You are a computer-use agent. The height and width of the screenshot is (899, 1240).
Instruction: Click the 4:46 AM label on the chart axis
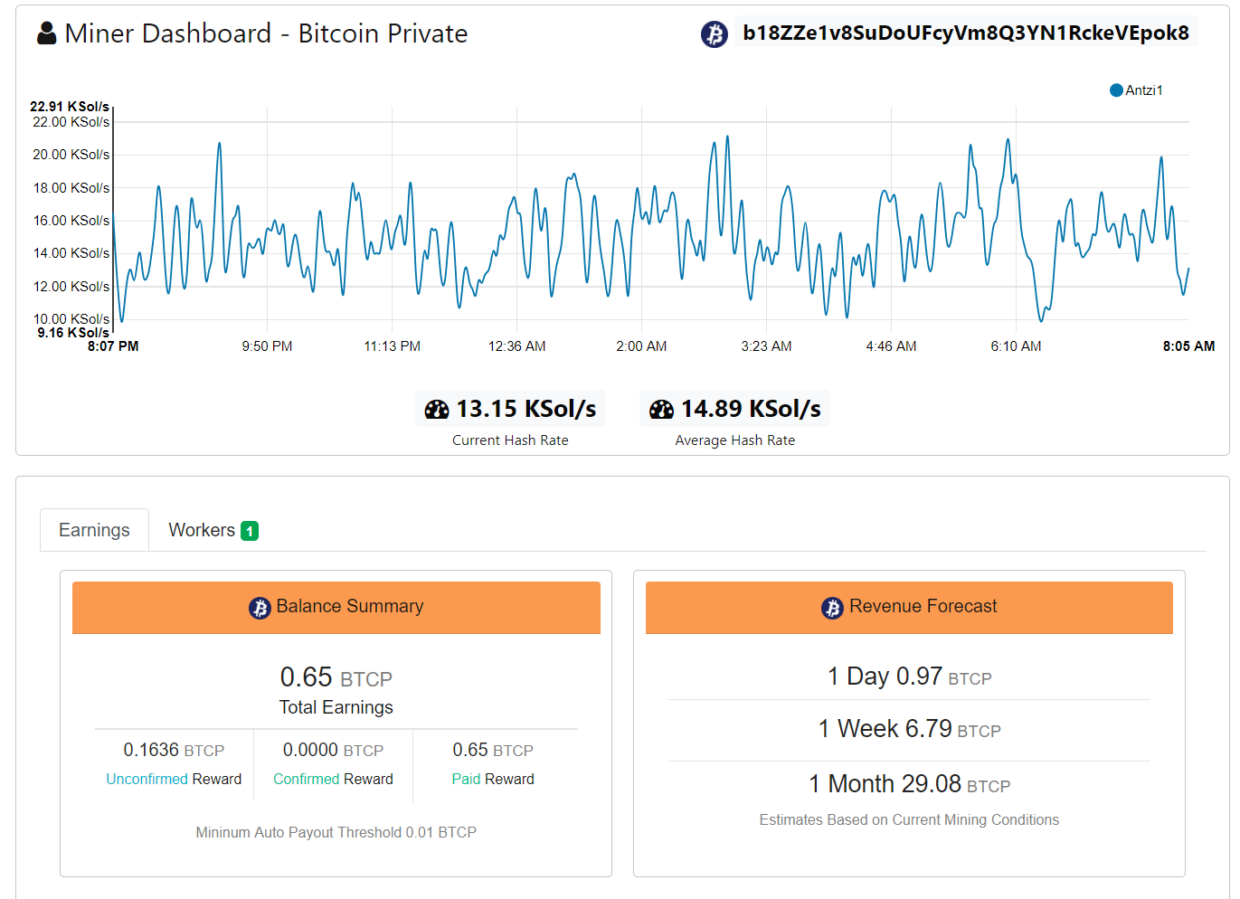pos(891,346)
